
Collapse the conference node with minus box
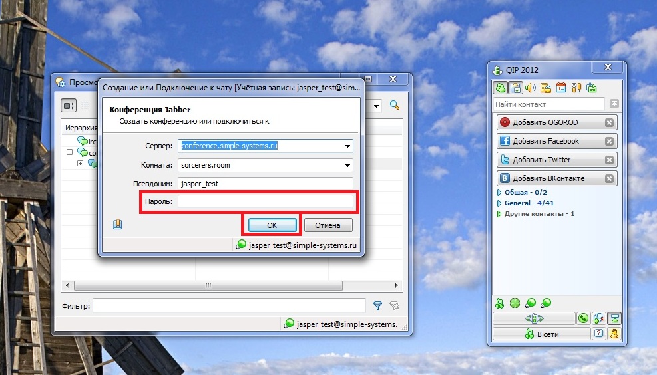(69, 152)
